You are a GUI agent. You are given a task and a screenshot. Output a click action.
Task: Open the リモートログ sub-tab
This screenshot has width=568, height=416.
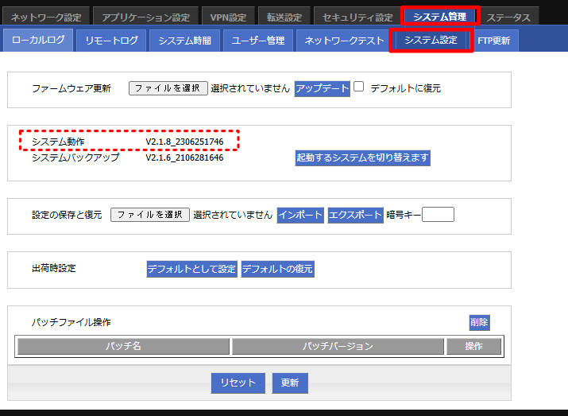pos(111,41)
